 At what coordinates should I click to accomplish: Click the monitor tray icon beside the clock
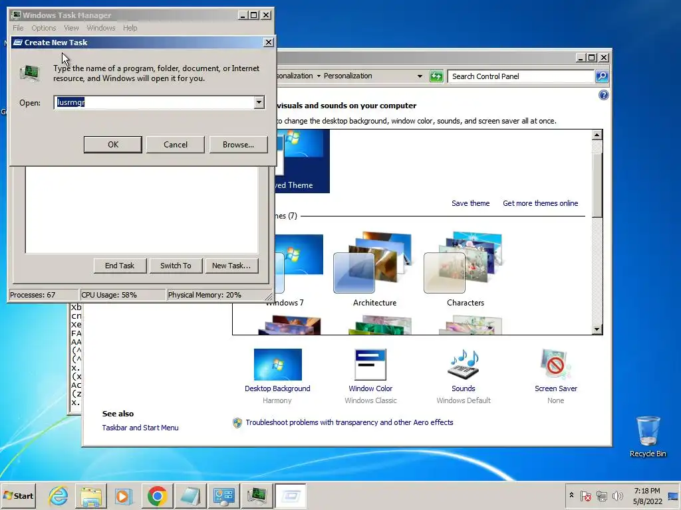pos(674,495)
